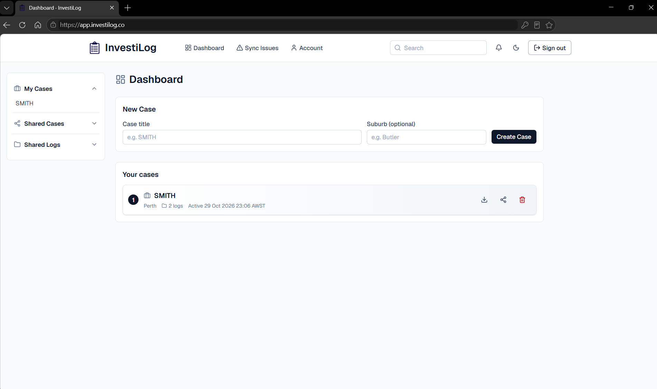Click the Shared Cases share icon in the sidebar
This screenshot has width=657, height=389.
(x=17, y=123)
